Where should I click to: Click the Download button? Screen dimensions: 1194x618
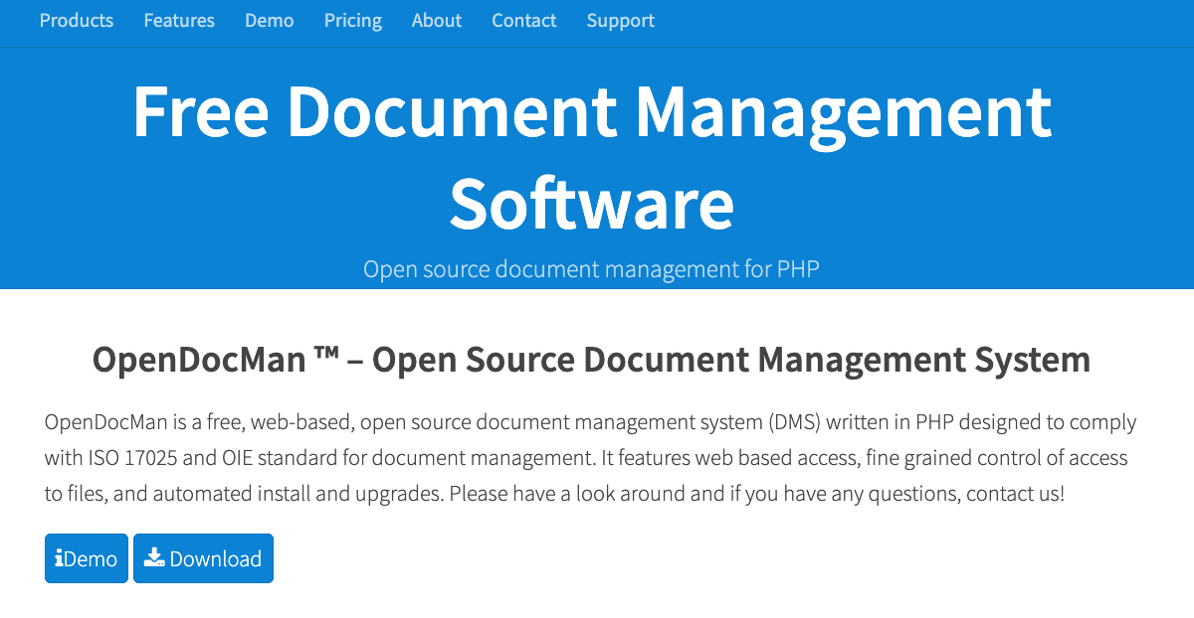pos(203,557)
